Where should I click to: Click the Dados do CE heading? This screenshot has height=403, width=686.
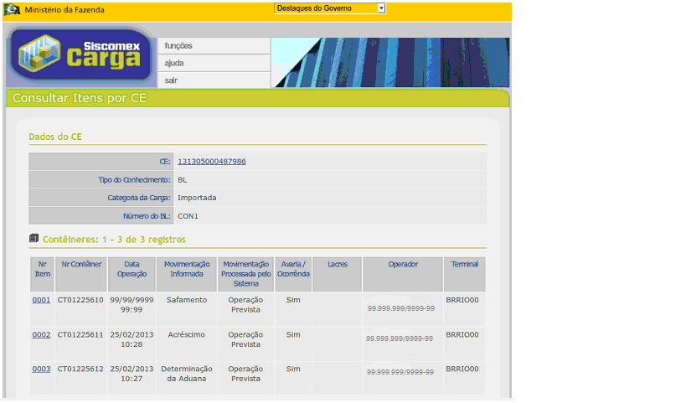tap(55, 137)
